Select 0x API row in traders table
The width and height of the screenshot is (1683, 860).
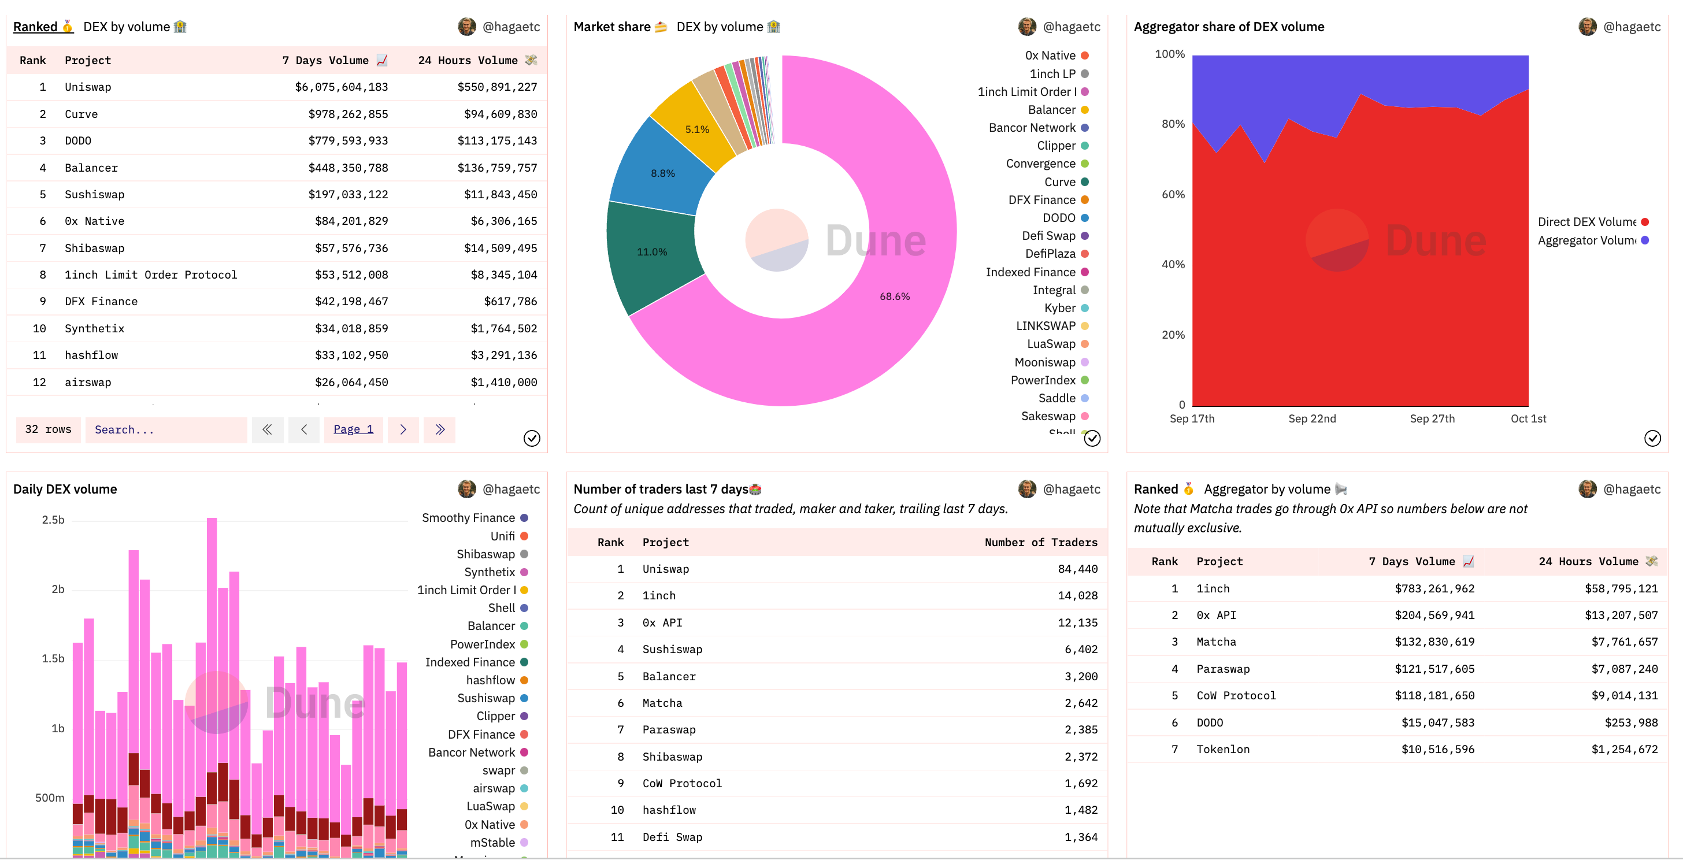click(x=837, y=623)
